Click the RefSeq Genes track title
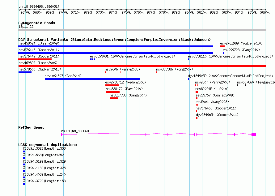Viewport: 275px width, 196px height. (31, 127)
